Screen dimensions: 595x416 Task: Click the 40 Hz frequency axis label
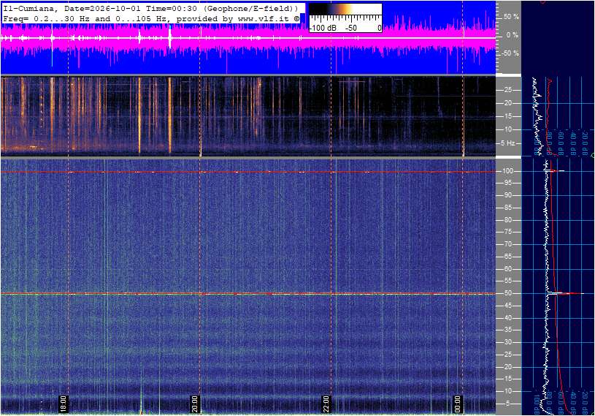507,318
